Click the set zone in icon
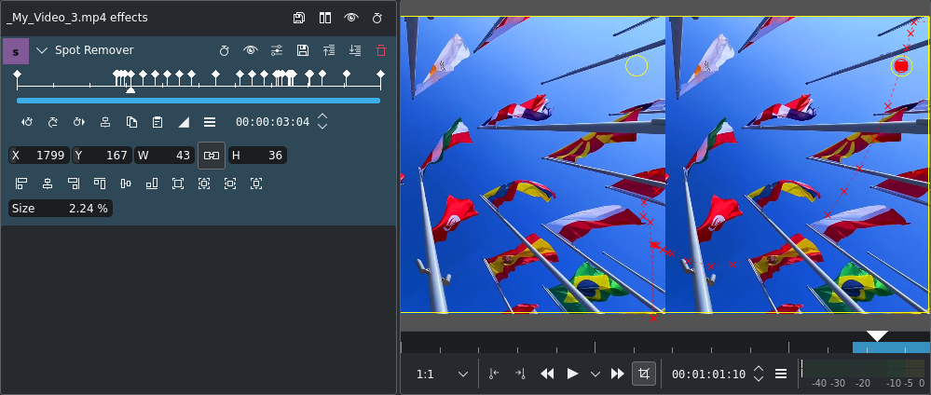931x395 pixels. [494, 374]
